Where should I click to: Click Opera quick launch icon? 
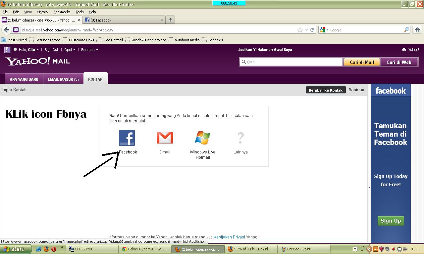click(x=54, y=249)
